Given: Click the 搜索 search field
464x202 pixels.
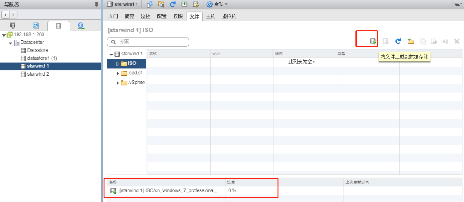Looking at the screenshot, I should pos(148,42).
